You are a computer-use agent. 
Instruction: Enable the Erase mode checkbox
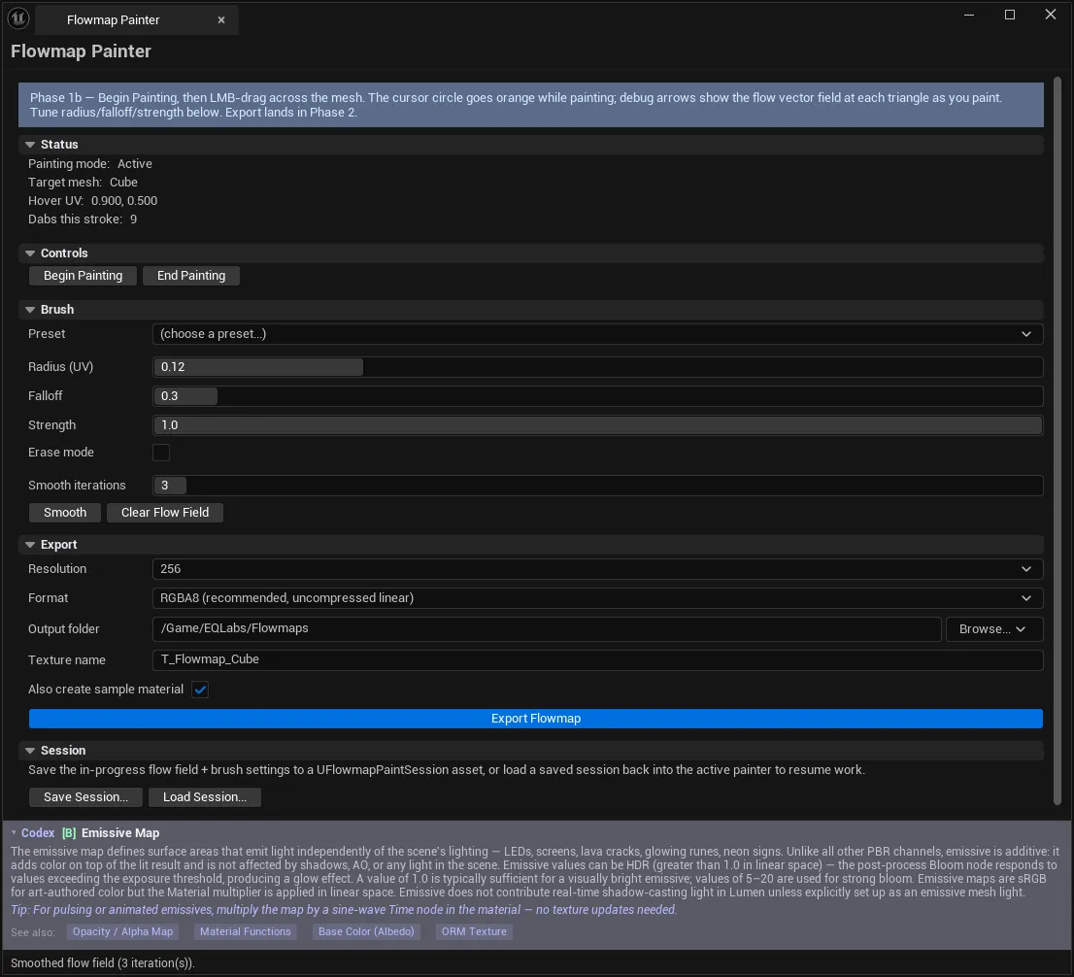pos(161,453)
